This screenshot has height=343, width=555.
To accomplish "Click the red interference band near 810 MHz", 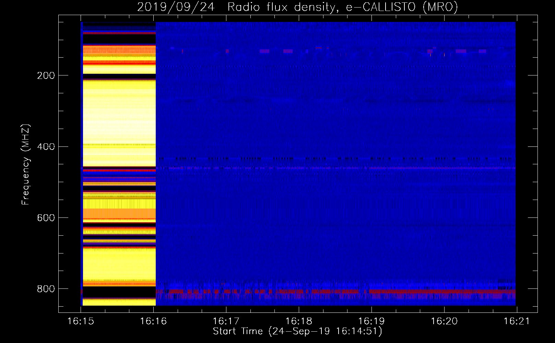I will point(335,292).
